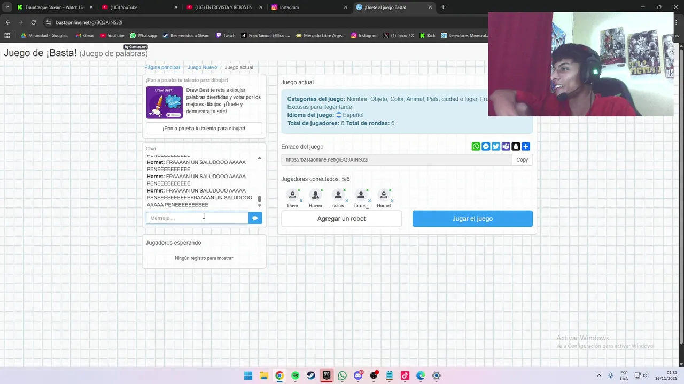Screen dimensions: 684x384
Task: Open Twitch bookmark
Action: tap(226, 36)
